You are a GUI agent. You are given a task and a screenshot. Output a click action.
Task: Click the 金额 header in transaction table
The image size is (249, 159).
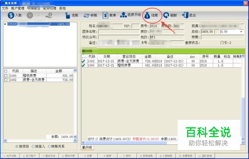click(148, 56)
